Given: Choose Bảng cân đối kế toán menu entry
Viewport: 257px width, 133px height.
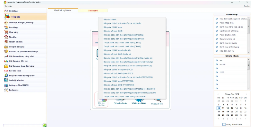Looking at the screenshot, I should coord(113,27).
